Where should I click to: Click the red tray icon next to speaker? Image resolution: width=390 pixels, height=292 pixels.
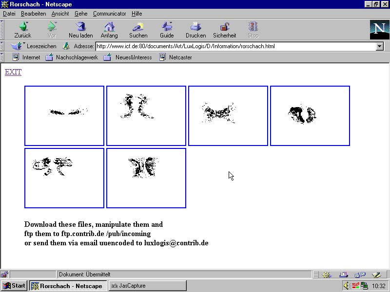(355, 286)
